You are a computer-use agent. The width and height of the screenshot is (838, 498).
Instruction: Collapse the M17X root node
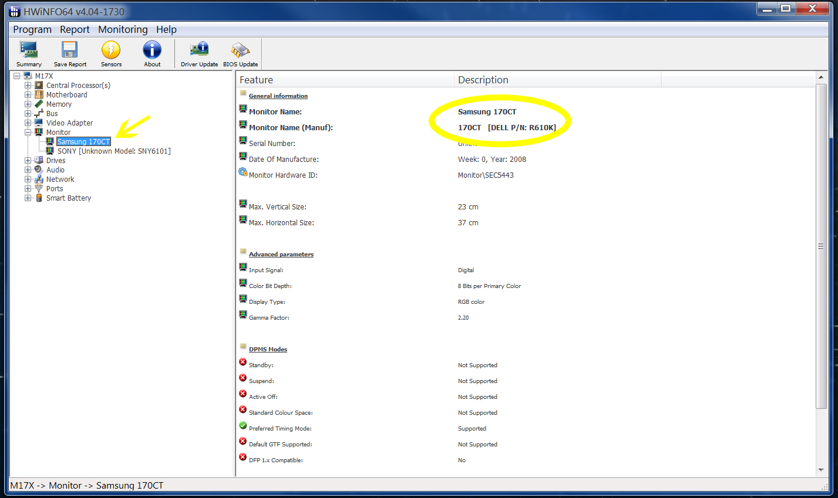16,76
